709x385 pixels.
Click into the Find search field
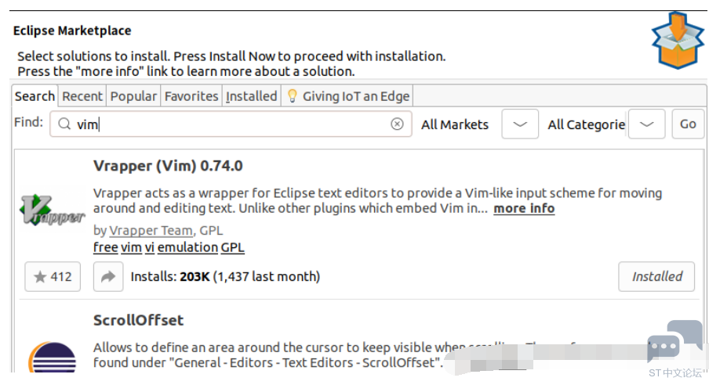pyautogui.click(x=231, y=124)
